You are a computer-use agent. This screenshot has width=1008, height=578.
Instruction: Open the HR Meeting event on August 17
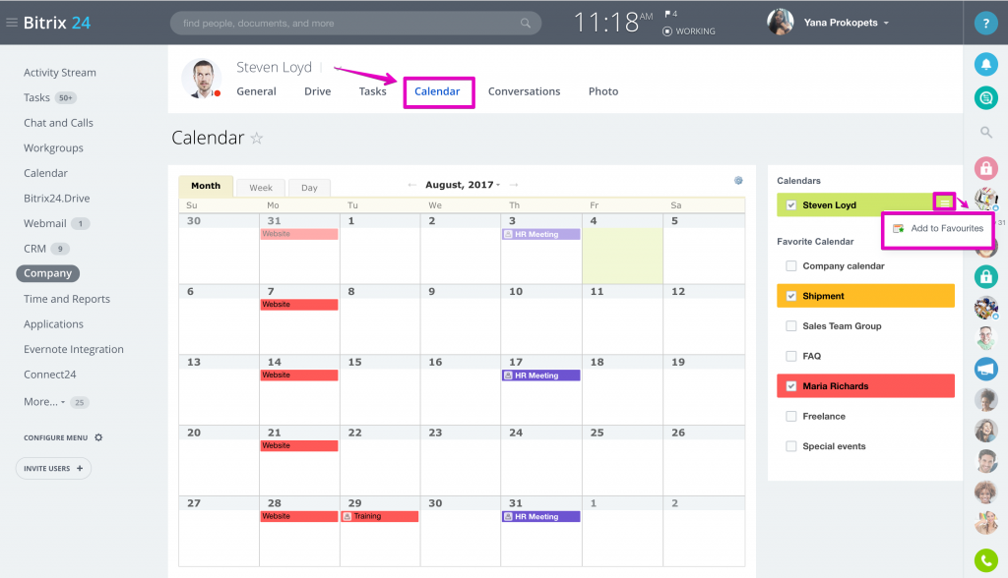point(540,376)
